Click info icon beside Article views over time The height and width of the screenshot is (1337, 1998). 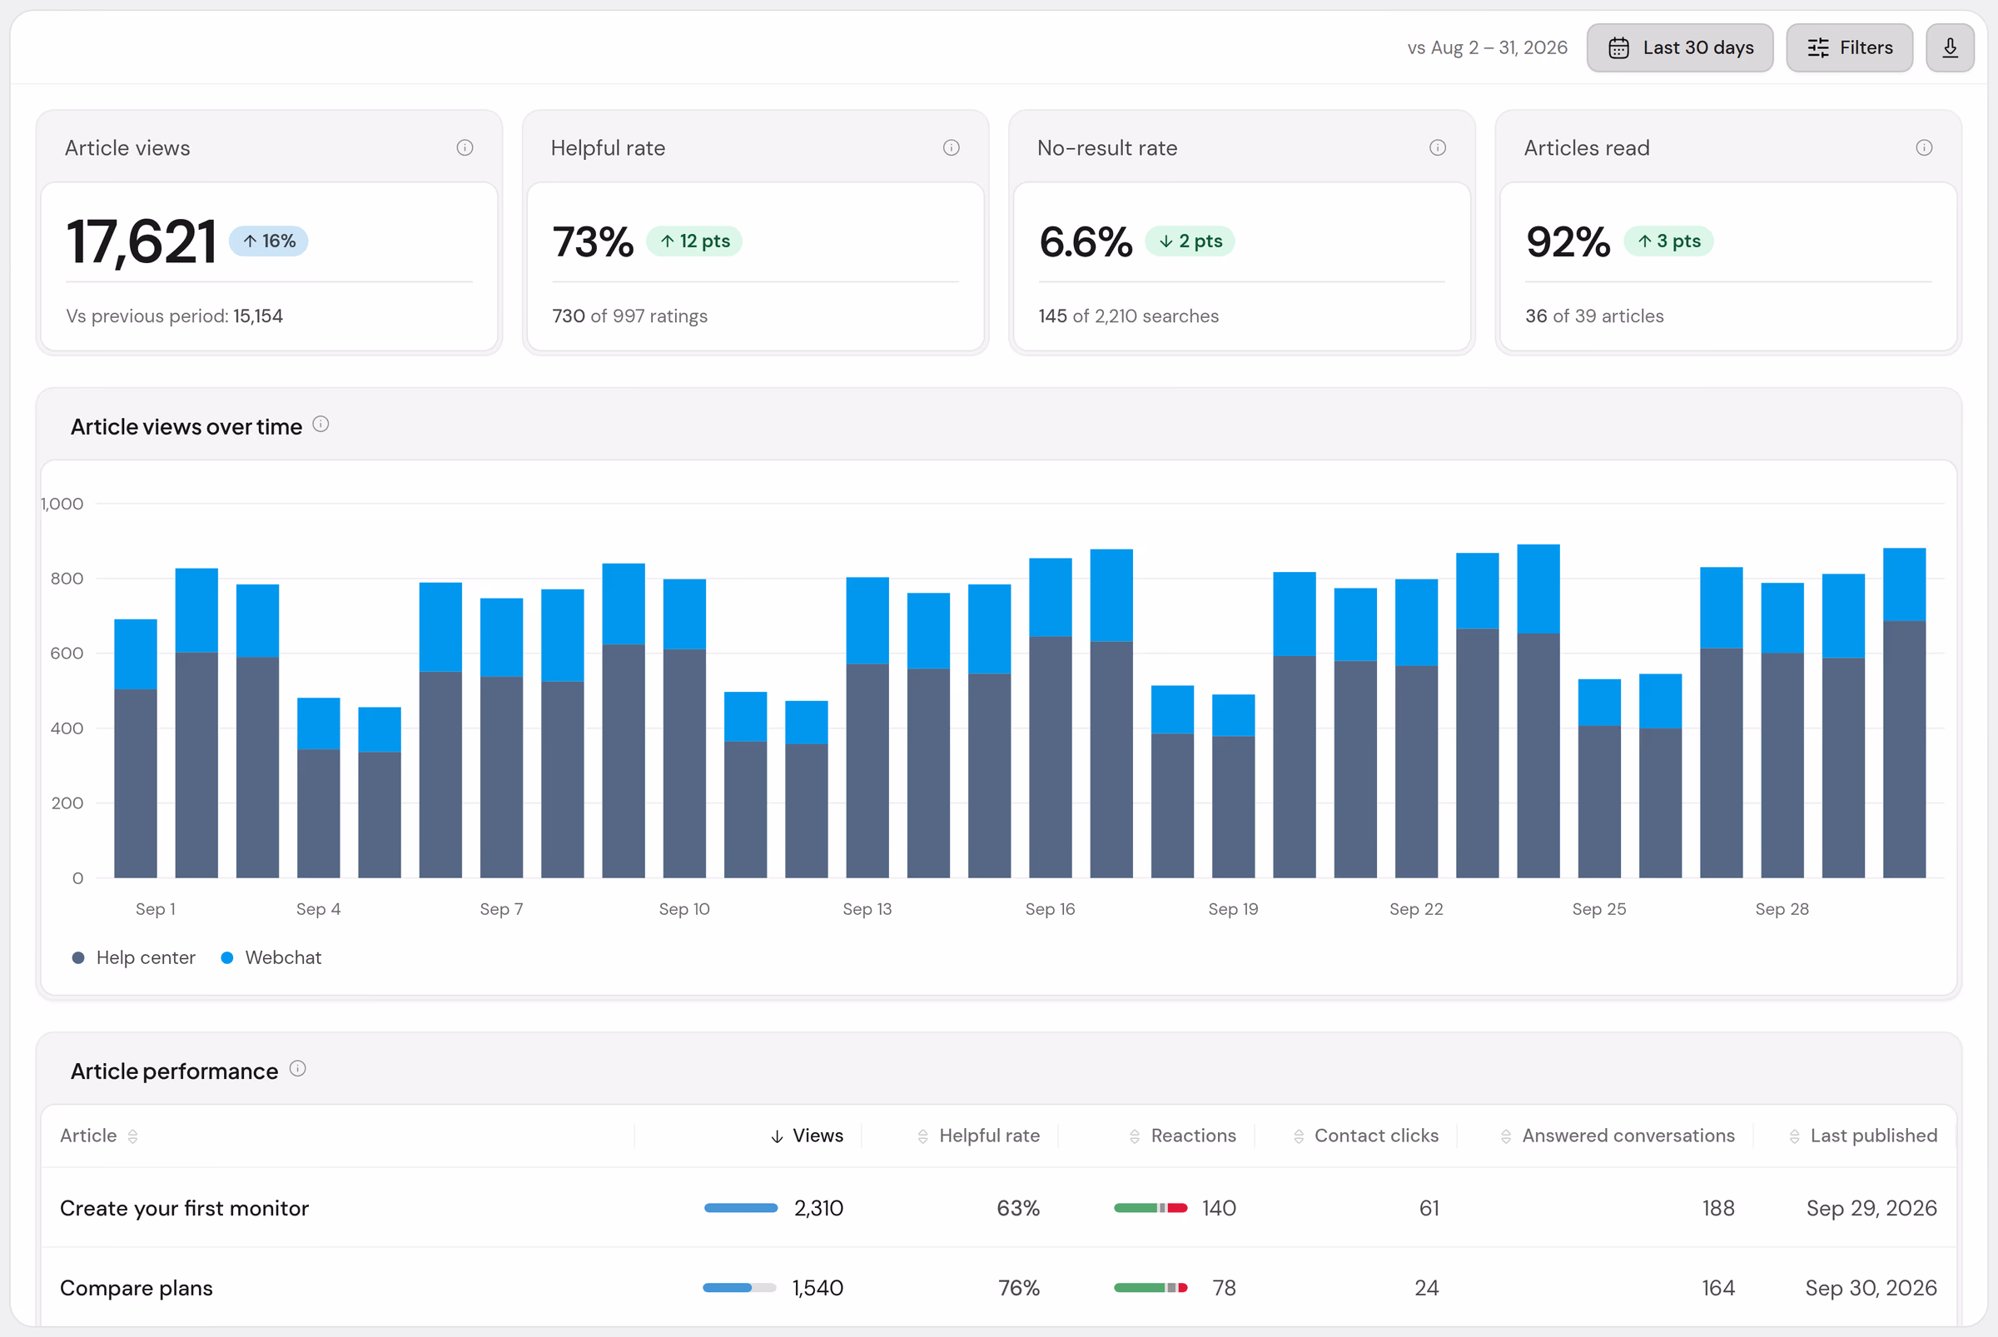point(321,424)
